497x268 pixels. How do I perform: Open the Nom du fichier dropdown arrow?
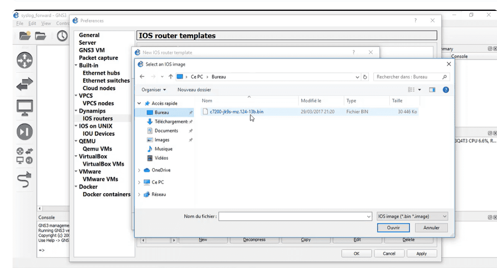(368, 217)
